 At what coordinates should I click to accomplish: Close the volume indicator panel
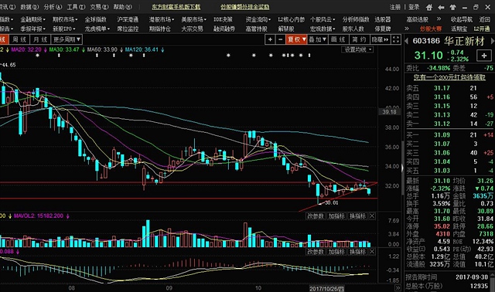372,216
